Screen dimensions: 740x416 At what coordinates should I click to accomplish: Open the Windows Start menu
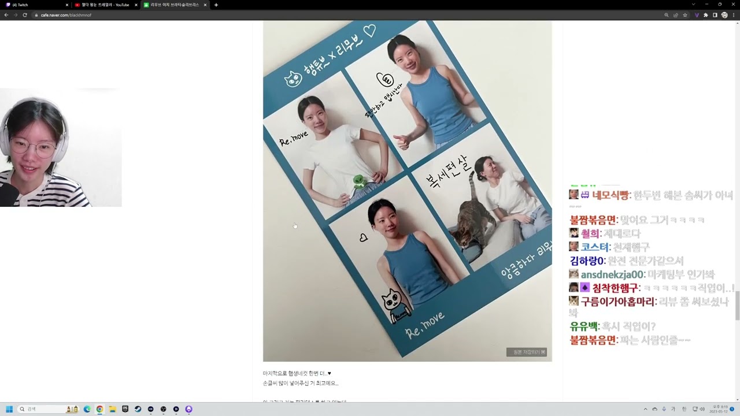point(9,409)
